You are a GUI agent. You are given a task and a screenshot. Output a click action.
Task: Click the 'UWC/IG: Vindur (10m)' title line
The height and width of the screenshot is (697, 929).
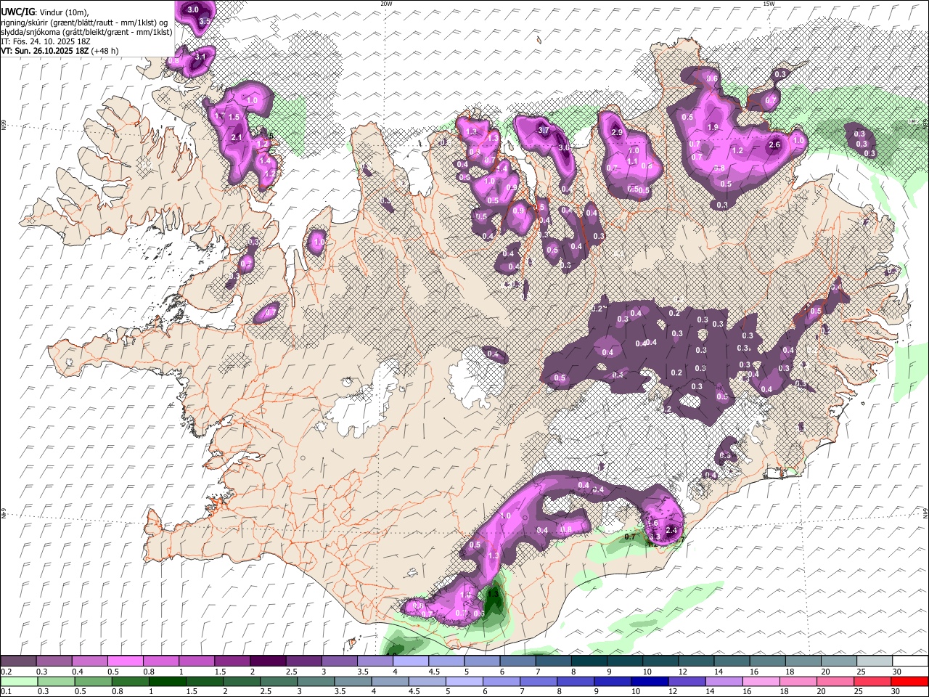[45, 12]
